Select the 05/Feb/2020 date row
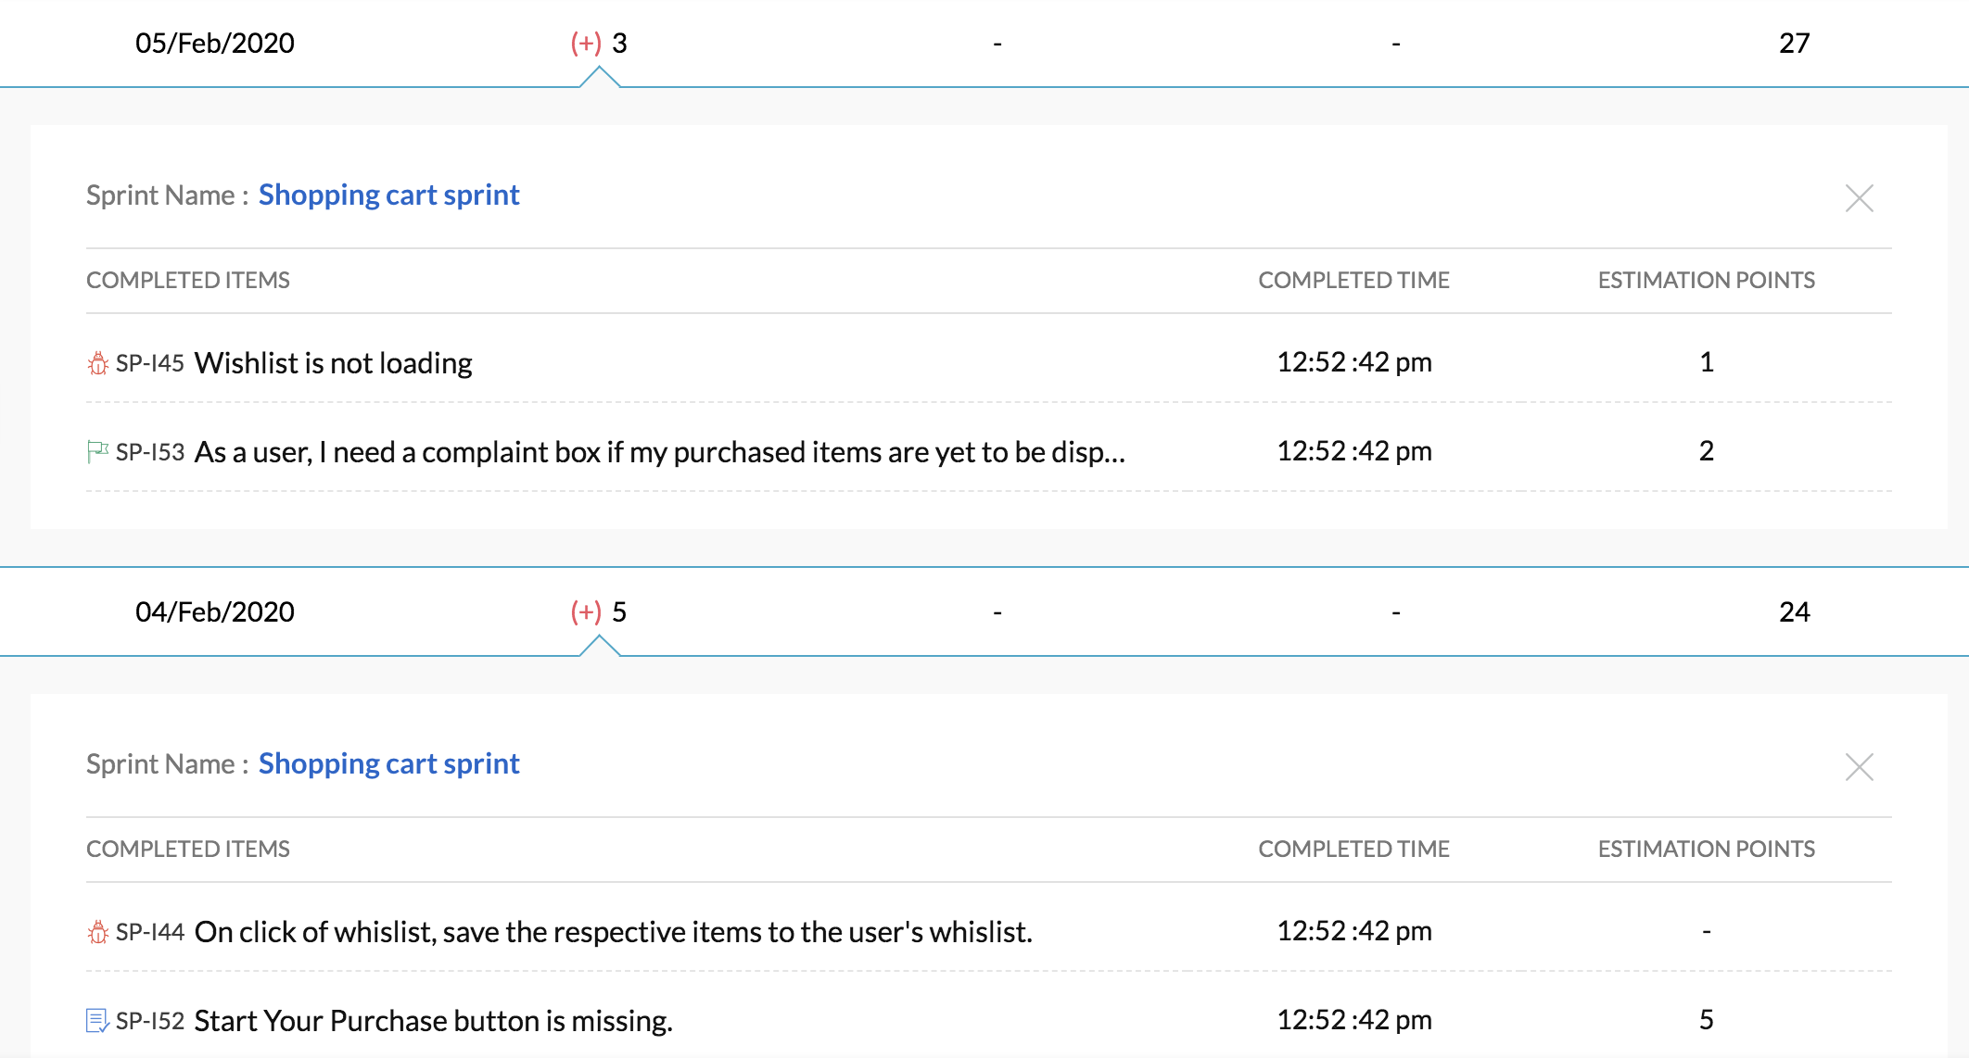Image resolution: width=1969 pixels, height=1058 pixels. 215,44
